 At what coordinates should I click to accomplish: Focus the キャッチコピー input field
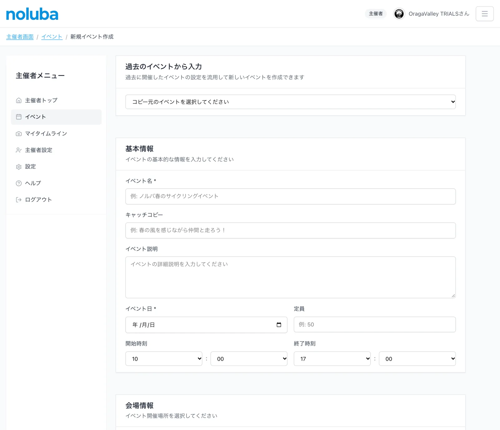point(290,230)
